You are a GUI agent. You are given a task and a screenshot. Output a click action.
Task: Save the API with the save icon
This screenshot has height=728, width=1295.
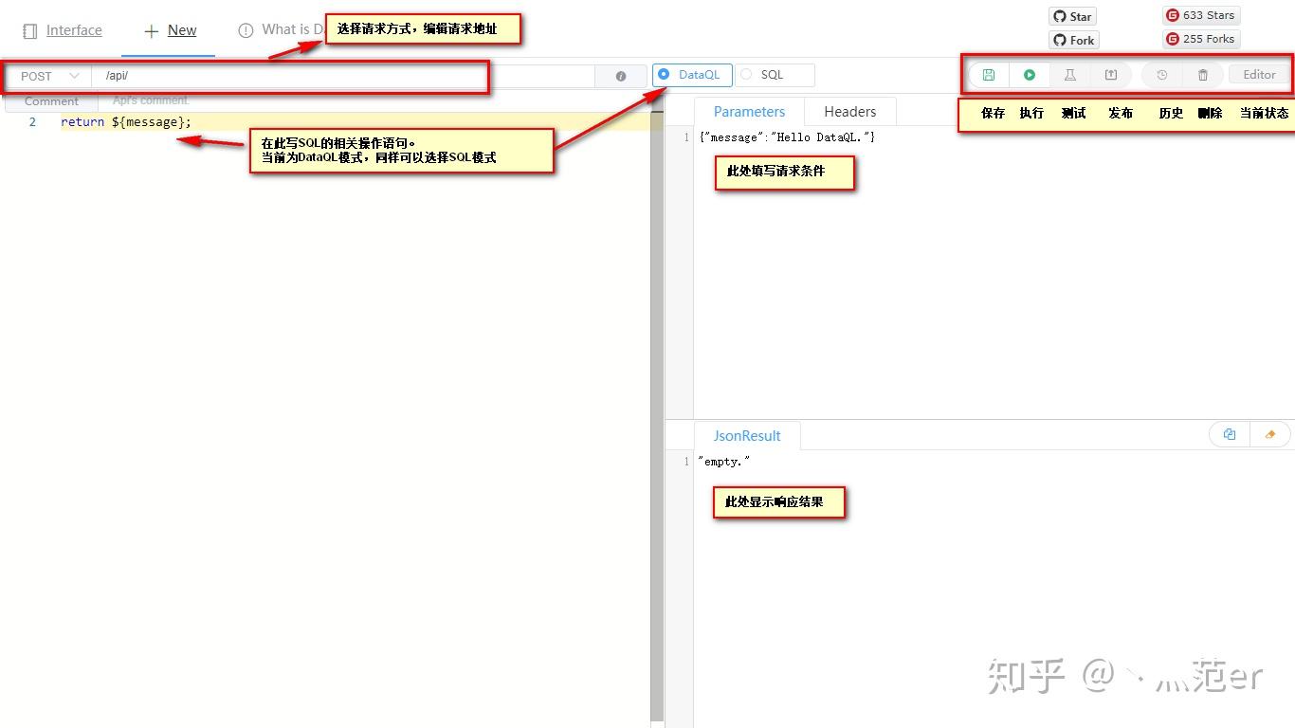point(988,74)
